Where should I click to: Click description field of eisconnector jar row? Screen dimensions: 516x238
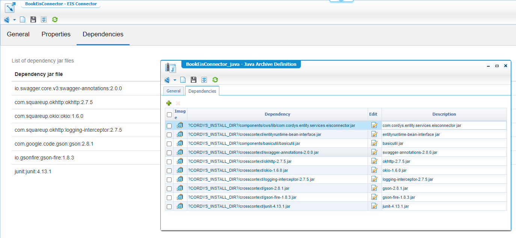(443, 125)
